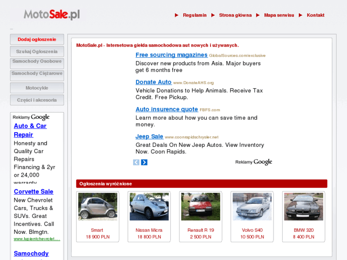Viewport: 347px width, 260px height.
Task: Click the sidebar Reklamy Google label
Action: click(x=31, y=117)
